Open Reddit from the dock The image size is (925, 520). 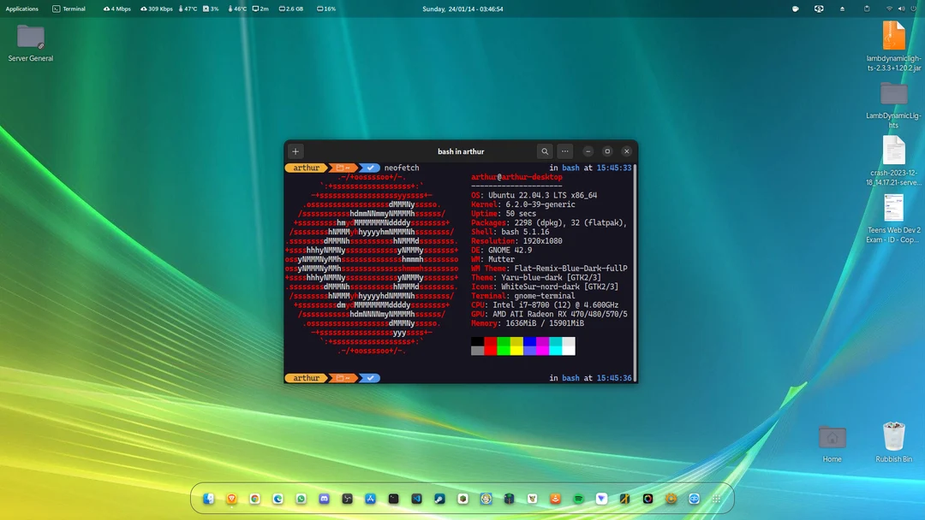[555, 499]
